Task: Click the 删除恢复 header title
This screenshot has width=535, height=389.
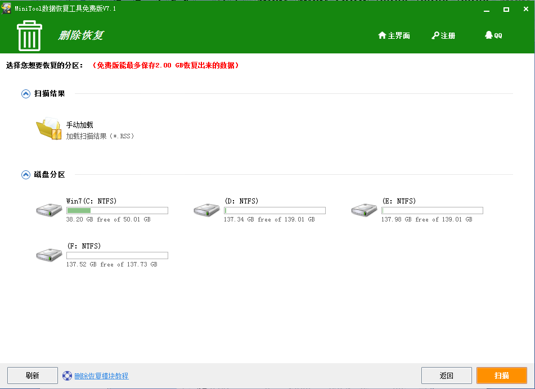Action: click(x=81, y=35)
